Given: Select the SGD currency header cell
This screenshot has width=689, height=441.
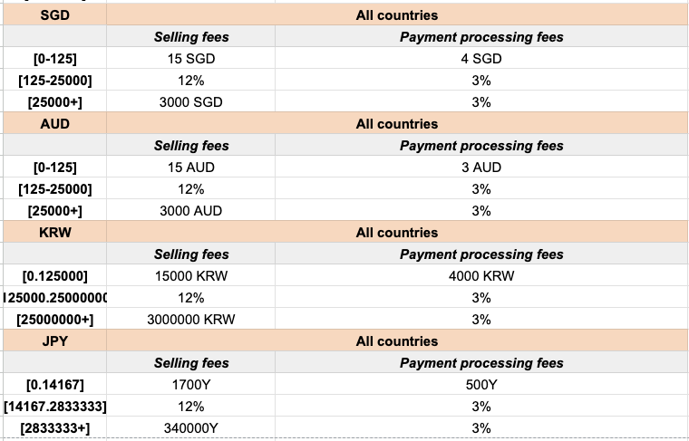Looking at the screenshot, I should tap(54, 15).
